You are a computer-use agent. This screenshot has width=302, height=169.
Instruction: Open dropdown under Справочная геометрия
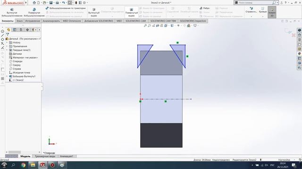click(x=252, y=17)
